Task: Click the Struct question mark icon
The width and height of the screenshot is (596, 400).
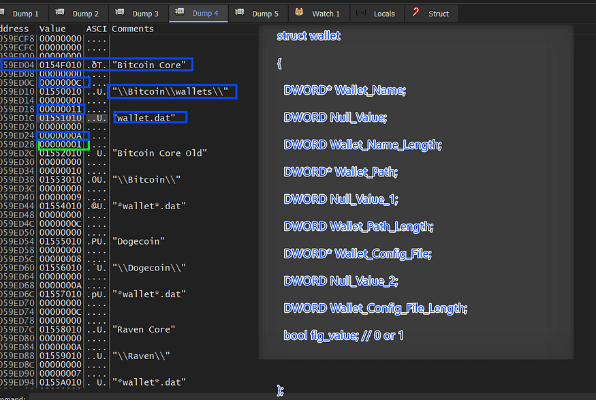Action: pyautogui.click(x=415, y=12)
